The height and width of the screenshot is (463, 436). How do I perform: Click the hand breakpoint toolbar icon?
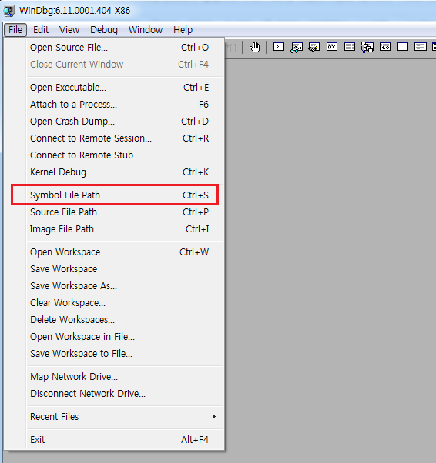(255, 47)
